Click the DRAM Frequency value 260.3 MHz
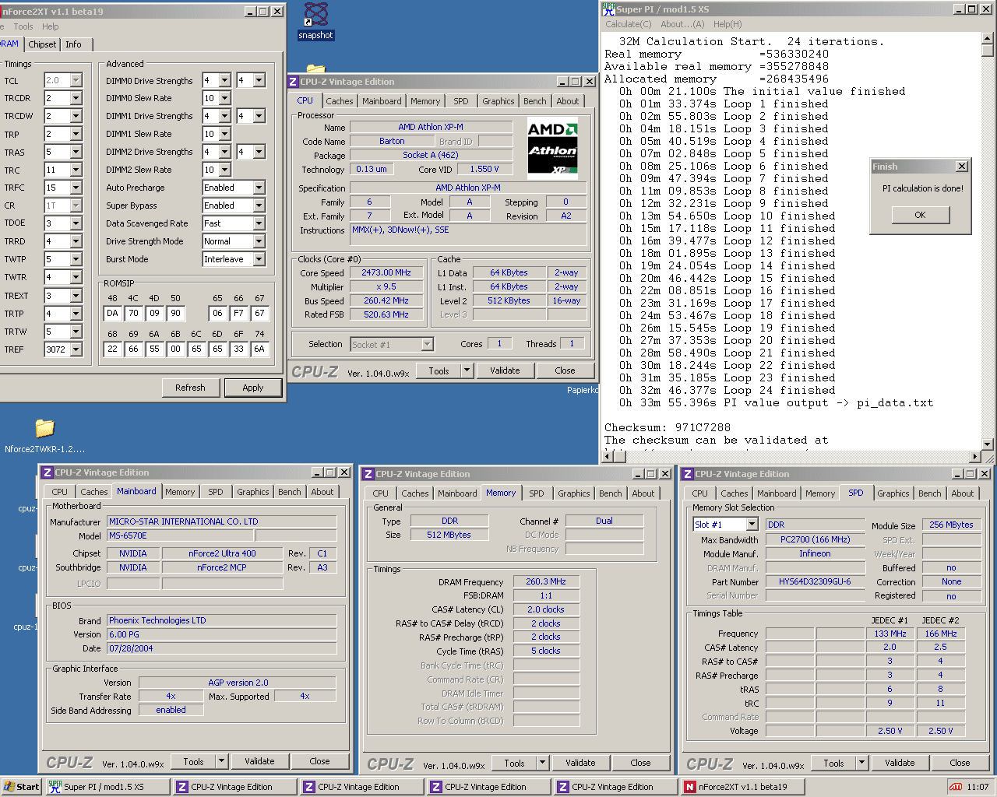The height and width of the screenshot is (797, 997). click(546, 581)
